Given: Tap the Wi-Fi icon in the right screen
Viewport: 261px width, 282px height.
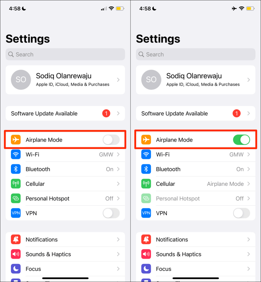Looking at the screenshot, I should [x=146, y=154].
